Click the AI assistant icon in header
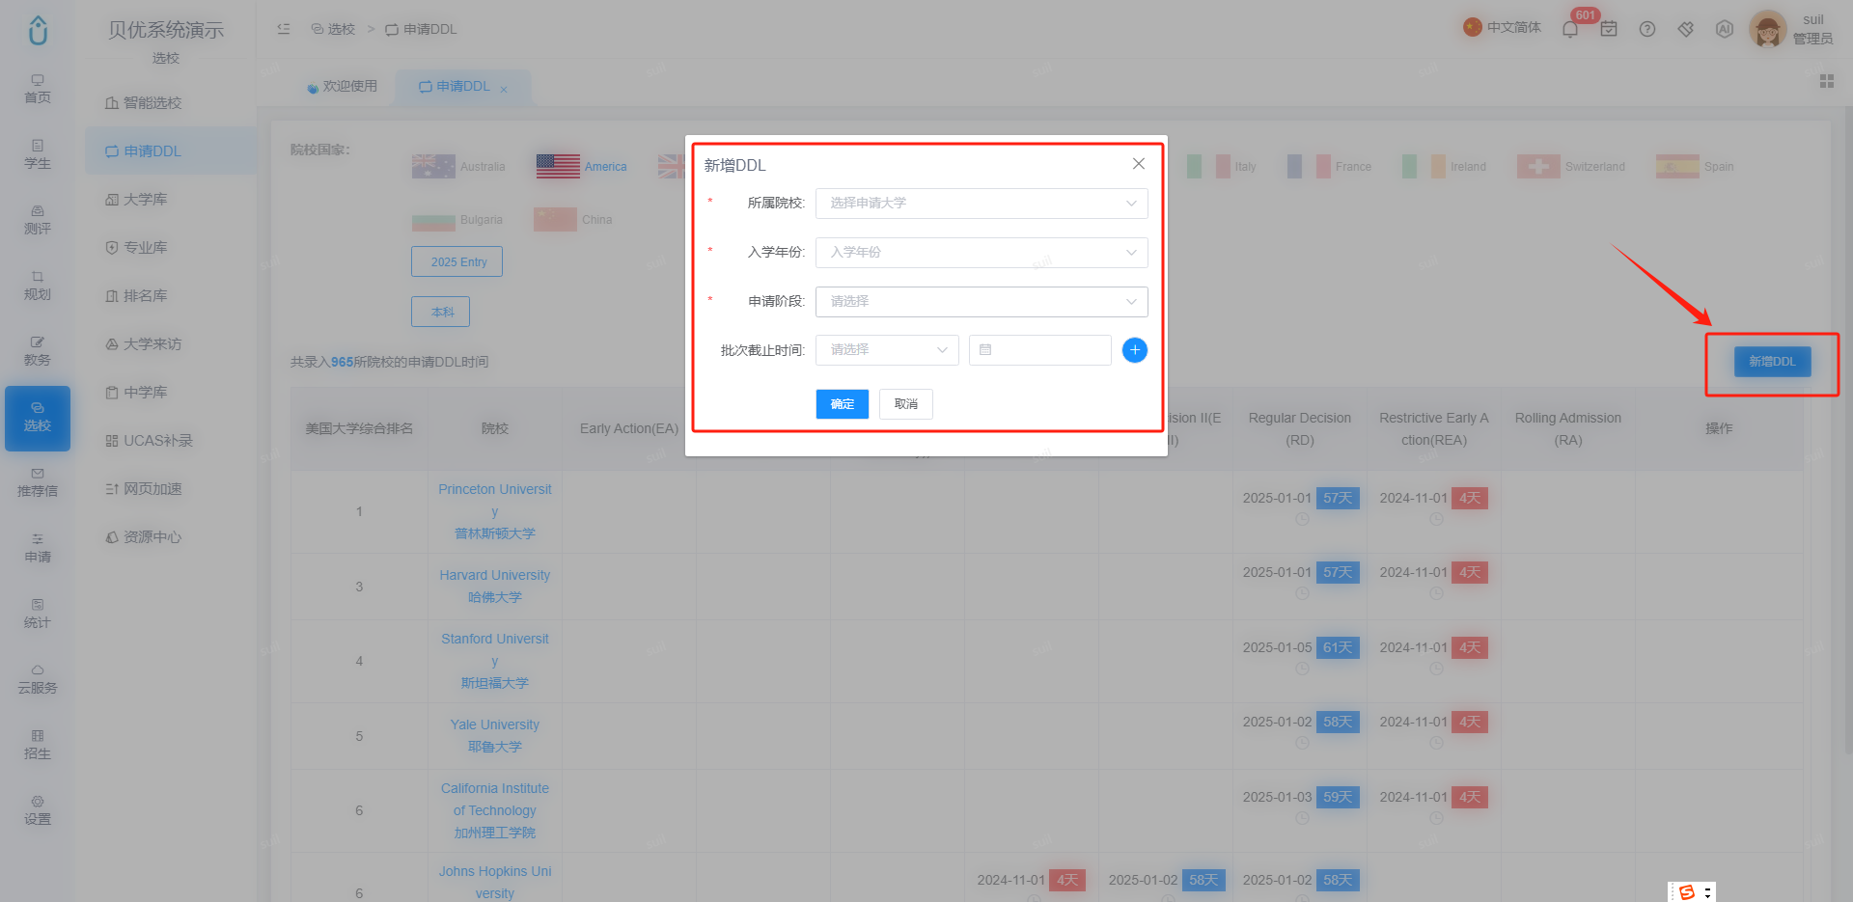Screen dimensions: 1853x902 (1725, 29)
